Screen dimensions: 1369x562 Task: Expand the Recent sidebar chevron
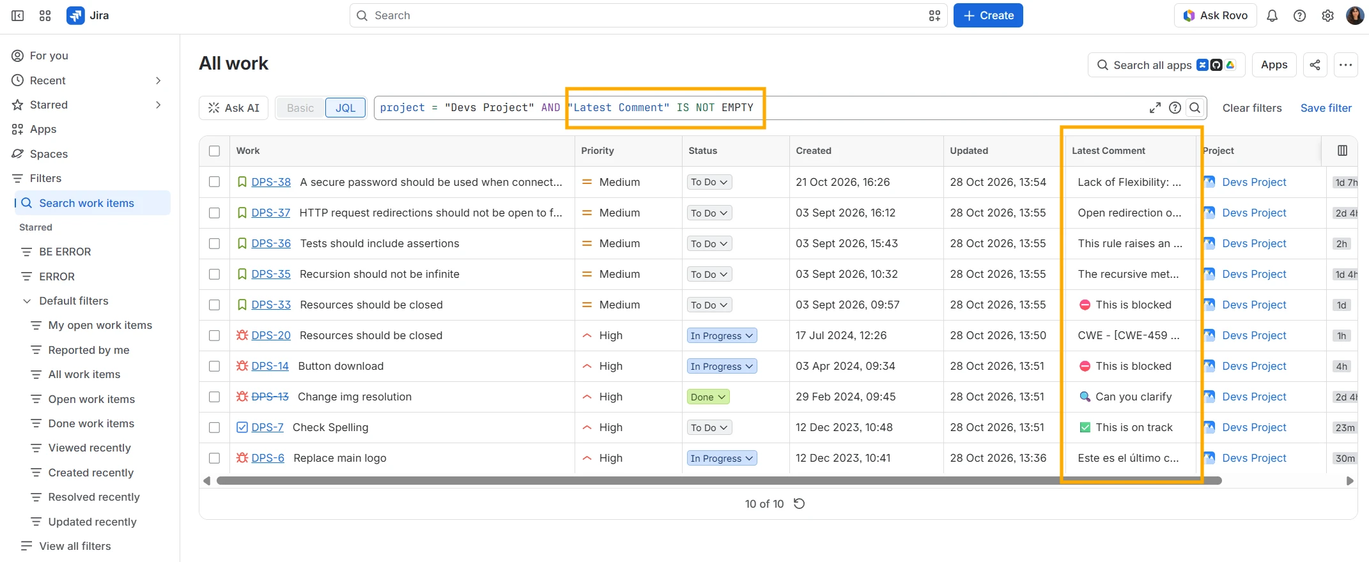[158, 80]
